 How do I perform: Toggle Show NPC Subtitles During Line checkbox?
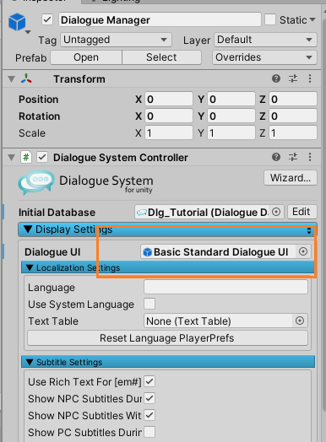coord(149,398)
